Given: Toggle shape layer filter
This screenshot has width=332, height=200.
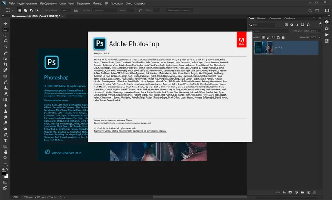Looking at the screenshot, I should [x=303, y=25].
